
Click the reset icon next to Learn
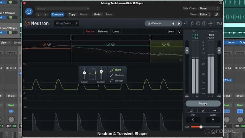[180, 31]
